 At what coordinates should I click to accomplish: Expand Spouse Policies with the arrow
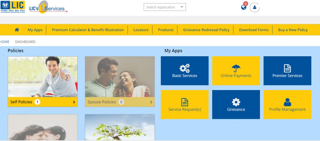coord(151,102)
